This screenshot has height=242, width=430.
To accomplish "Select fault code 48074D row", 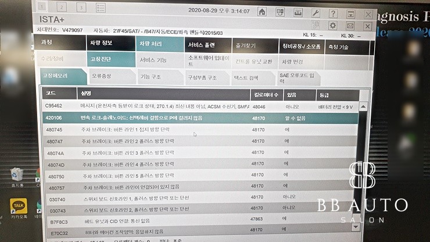I will click(x=200, y=164).
